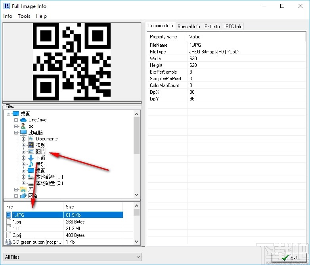This screenshot has width=310, height=265.
Task: Collapse the top-level 桌面 node
Action: (8, 114)
